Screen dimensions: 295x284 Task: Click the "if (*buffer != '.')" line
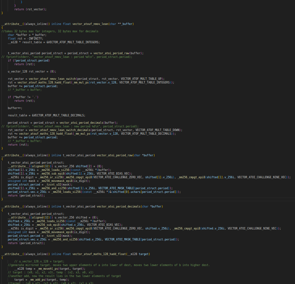tap(23, 97)
